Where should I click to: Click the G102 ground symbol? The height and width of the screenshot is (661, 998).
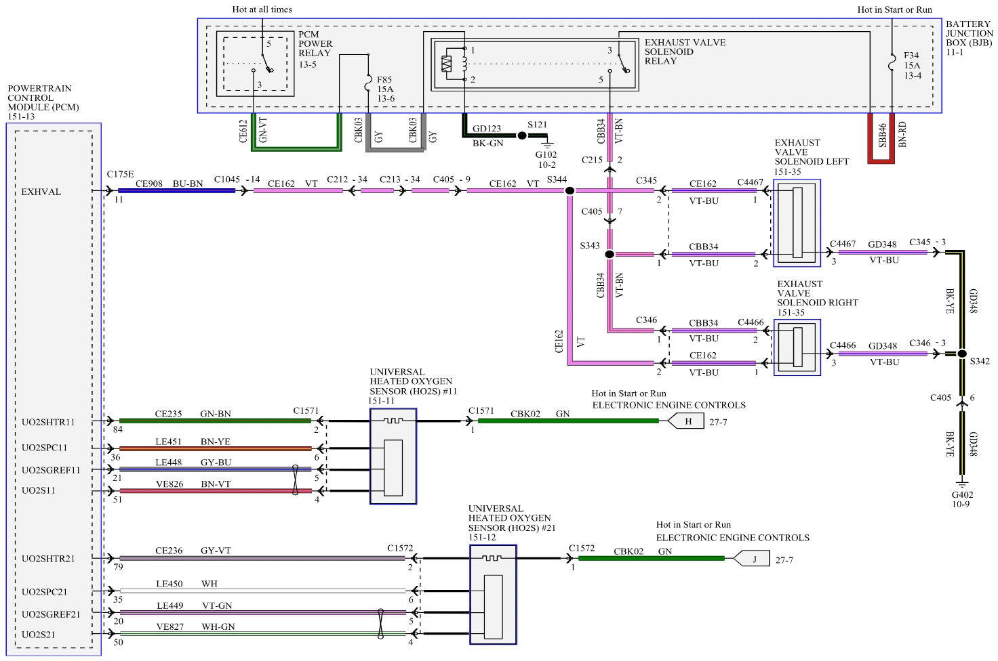pos(547,144)
